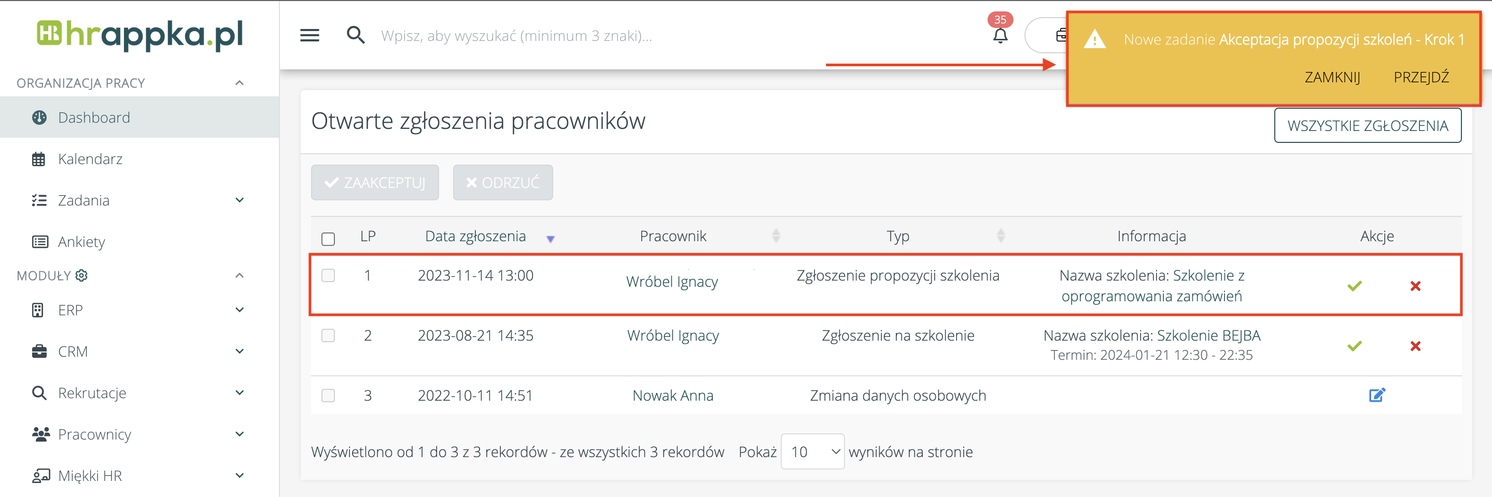This screenshot has width=1492, height=497.
Task: Approve the Szkolenie z oprogramowania zamówień request
Action: tap(1354, 285)
